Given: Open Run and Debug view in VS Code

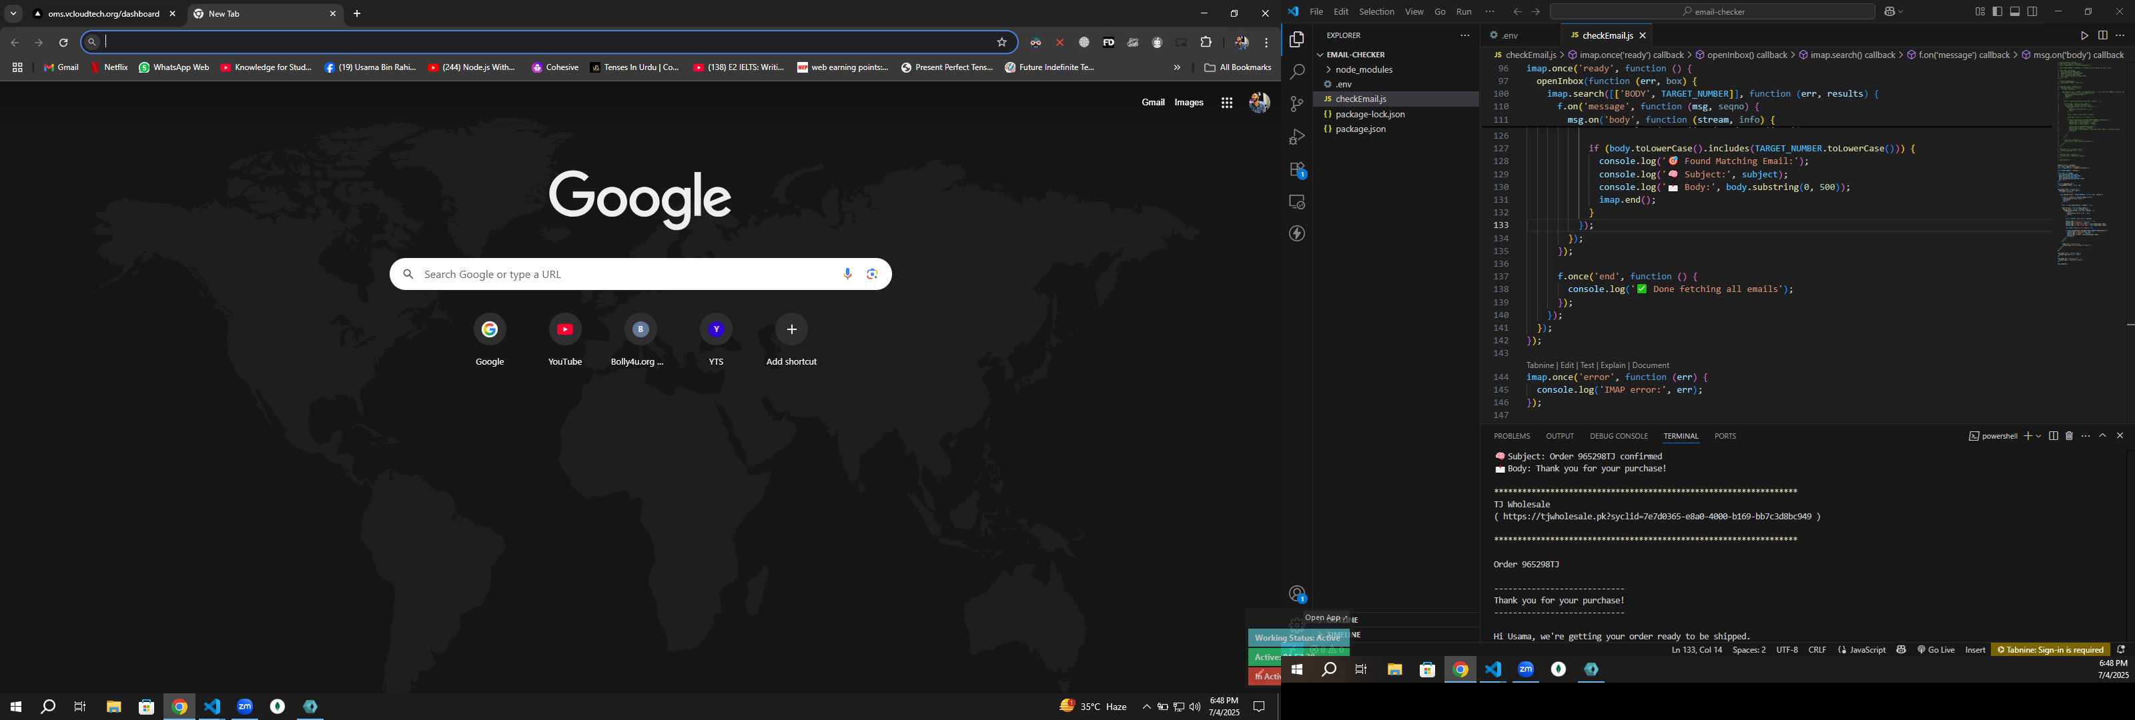Looking at the screenshot, I should click(1297, 137).
